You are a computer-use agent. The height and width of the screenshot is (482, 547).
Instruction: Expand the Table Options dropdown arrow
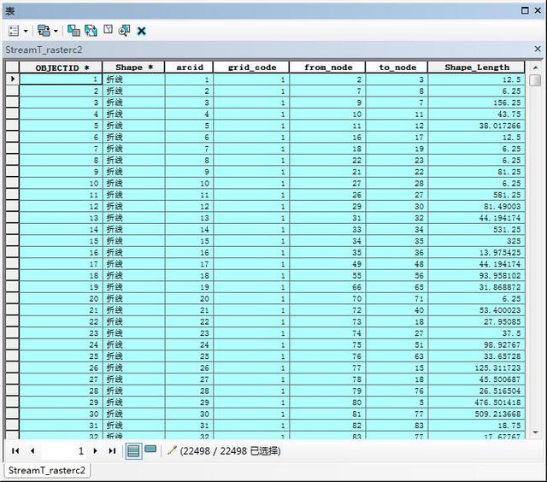pyautogui.click(x=26, y=31)
